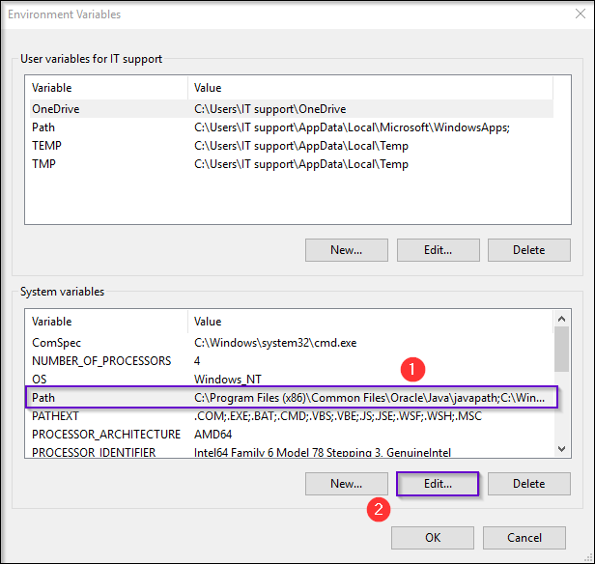This screenshot has height=564, width=595.
Task: Click Edit button under User variables
Action: click(x=438, y=249)
